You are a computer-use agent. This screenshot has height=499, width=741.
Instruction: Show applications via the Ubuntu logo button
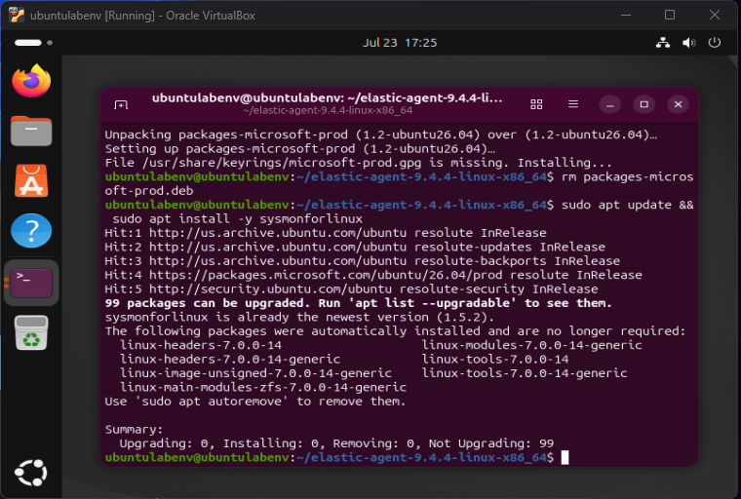coord(31,472)
